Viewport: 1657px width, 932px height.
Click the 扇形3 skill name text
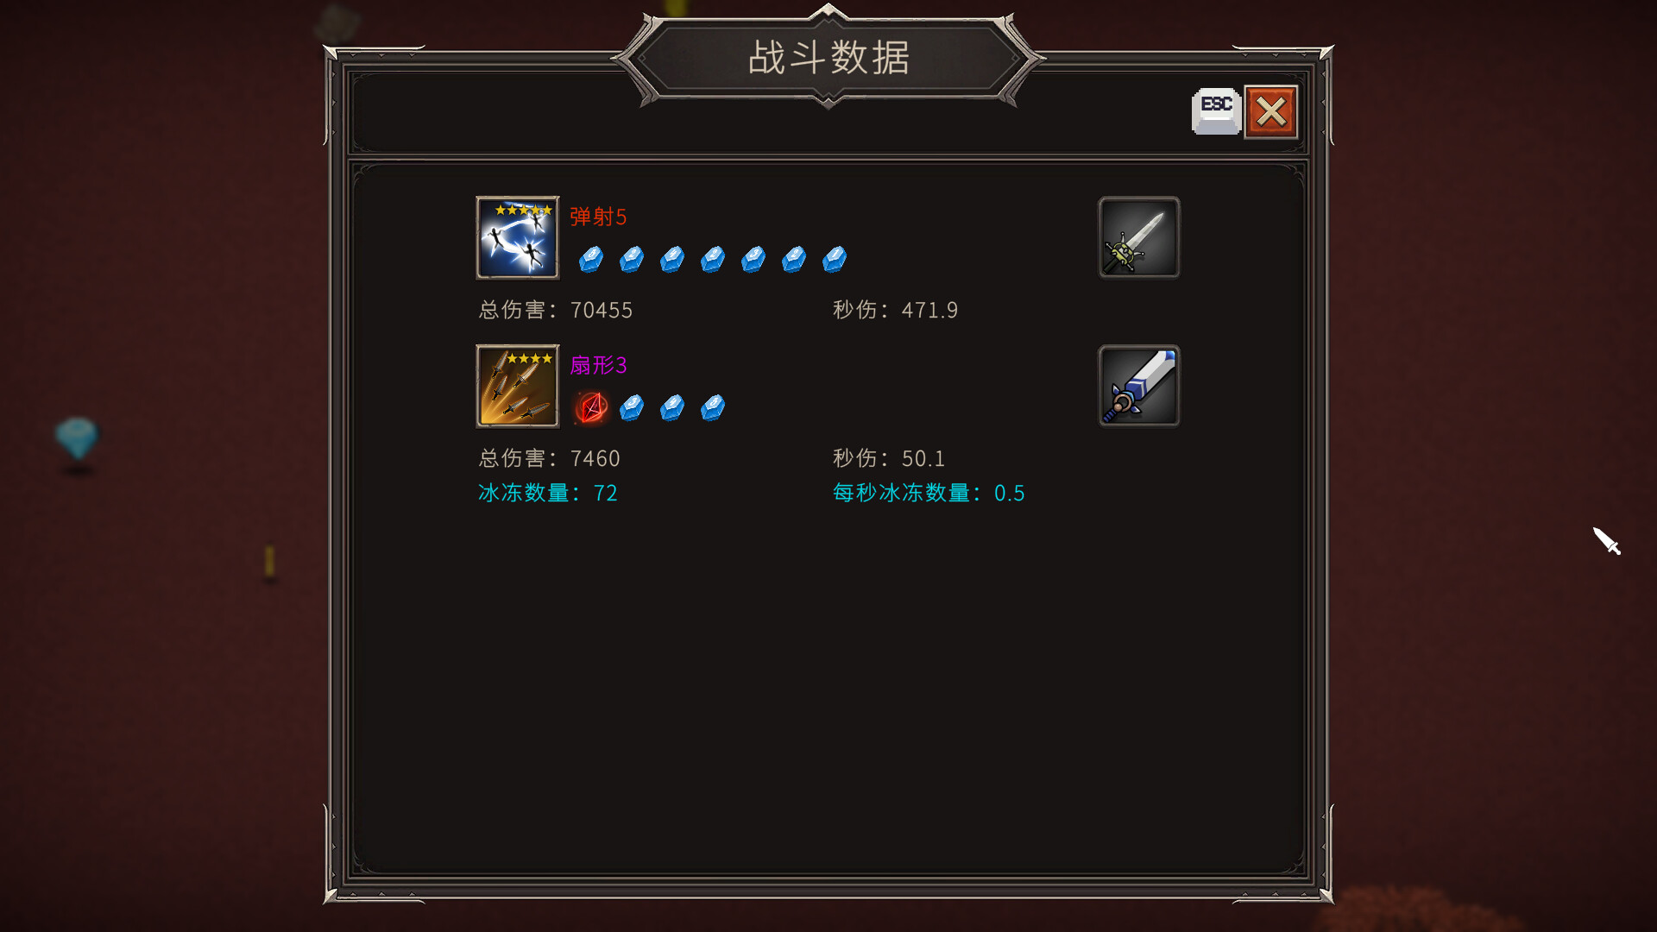(598, 365)
